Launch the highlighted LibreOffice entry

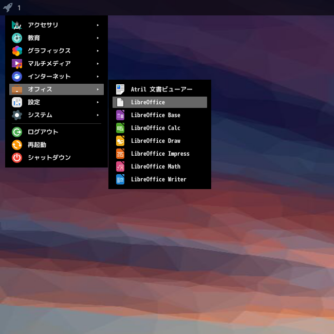point(160,102)
